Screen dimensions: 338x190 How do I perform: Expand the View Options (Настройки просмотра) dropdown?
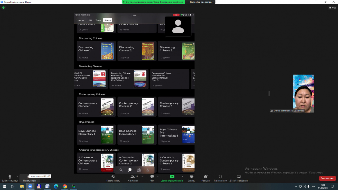pos(202,2)
